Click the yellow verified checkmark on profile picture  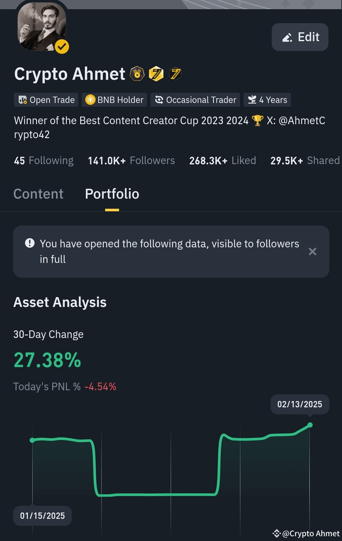pyautogui.click(x=62, y=46)
